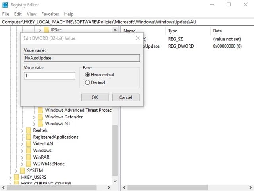The width and height of the screenshot is (254, 191).
Task: Click the WinRAR folder icon
Action: click(x=29, y=157)
